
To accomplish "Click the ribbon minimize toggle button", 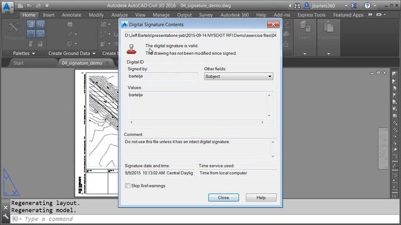I will tap(378, 15).
